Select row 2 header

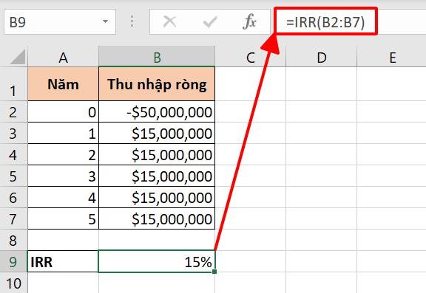[x=13, y=111]
